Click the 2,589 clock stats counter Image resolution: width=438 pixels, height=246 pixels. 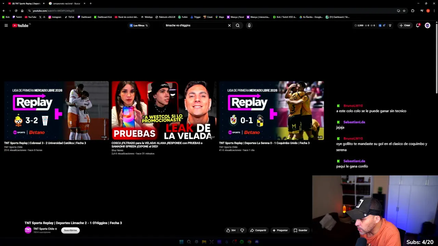[359, 25]
